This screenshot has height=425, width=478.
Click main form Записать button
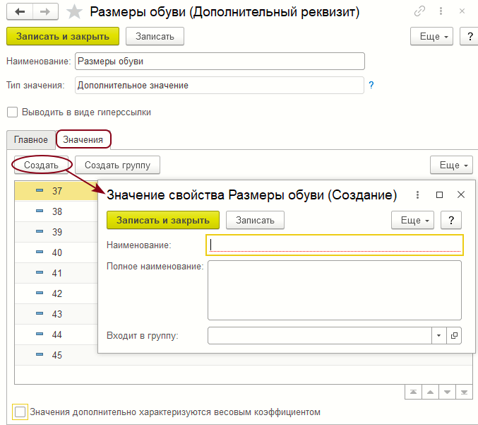(x=155, y=36)
